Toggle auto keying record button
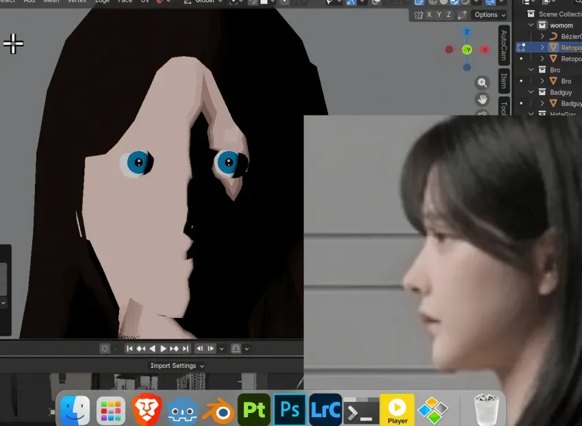This screenshot has width=582, height=426. [105, 349]
